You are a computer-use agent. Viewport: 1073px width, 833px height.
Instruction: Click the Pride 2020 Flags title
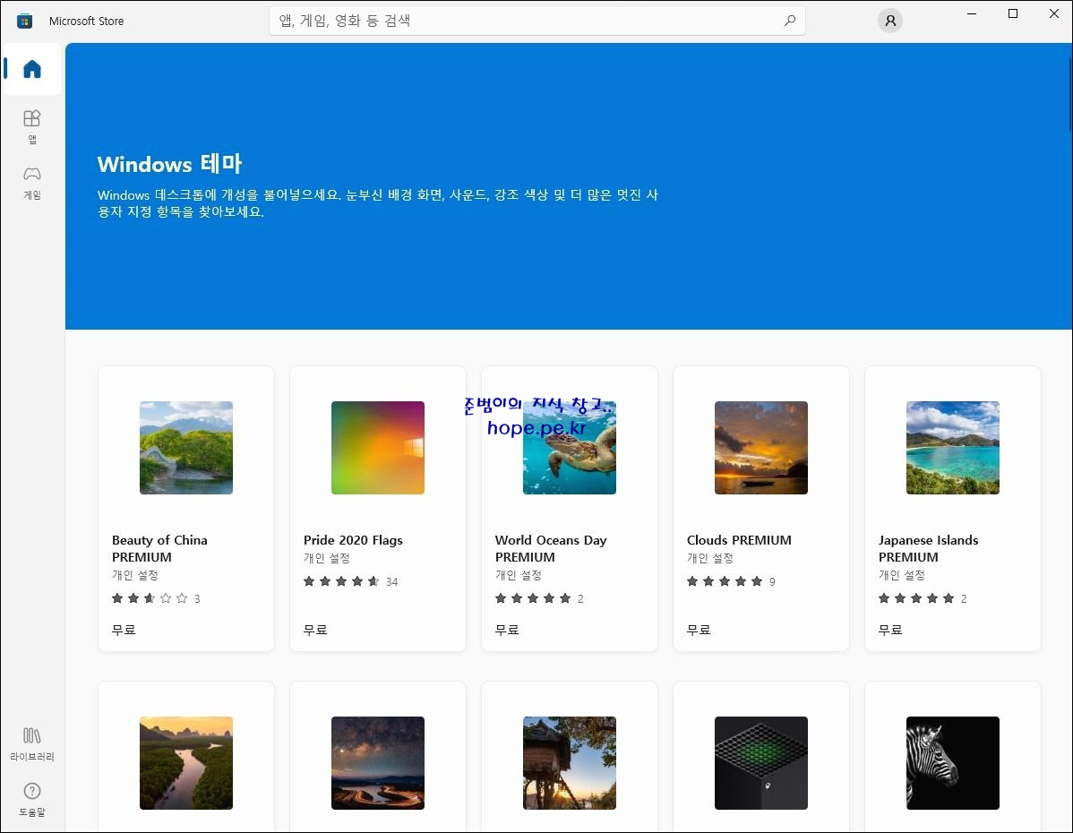(x=353, y=540)
